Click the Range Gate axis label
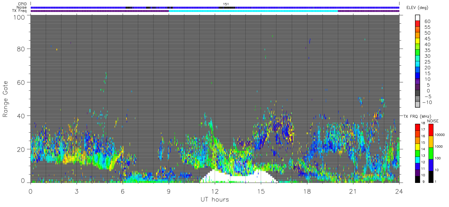This screenshot has height=207, width=449. coord(5,99)
